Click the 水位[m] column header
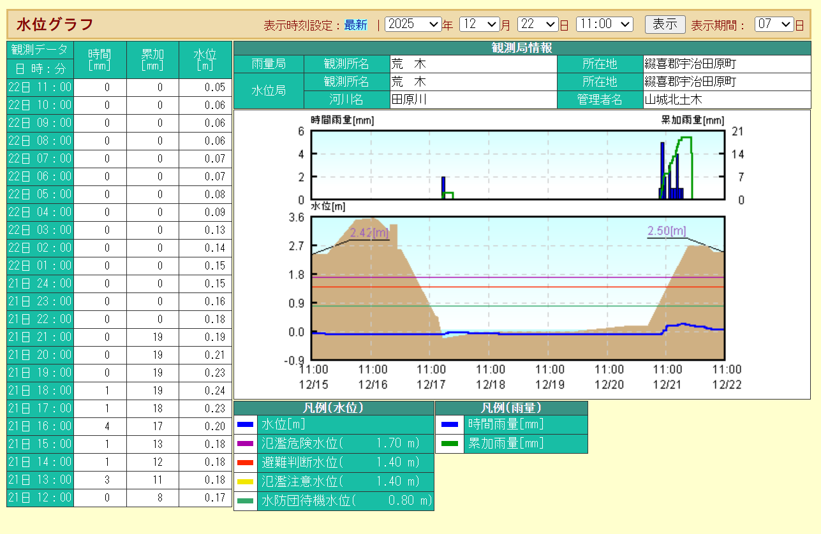Image resolution: width=821 pixels, height=534 pixels. click(205, 60)
